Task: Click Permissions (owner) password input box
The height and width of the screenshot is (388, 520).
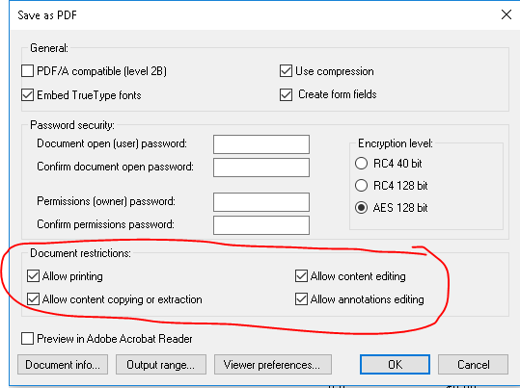Action: [261, 202]
